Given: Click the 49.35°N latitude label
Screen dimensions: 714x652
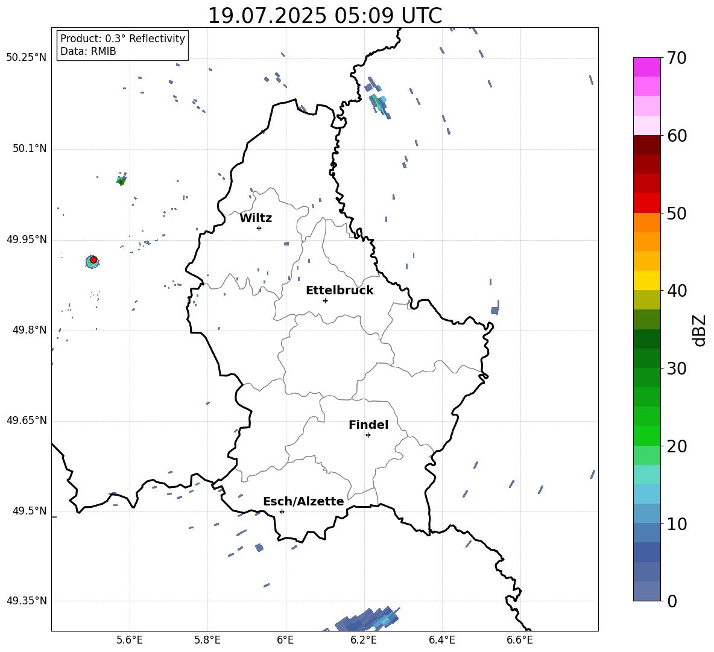Looking at the screenshot, I should pyautogui.click(x=27, y=601).
